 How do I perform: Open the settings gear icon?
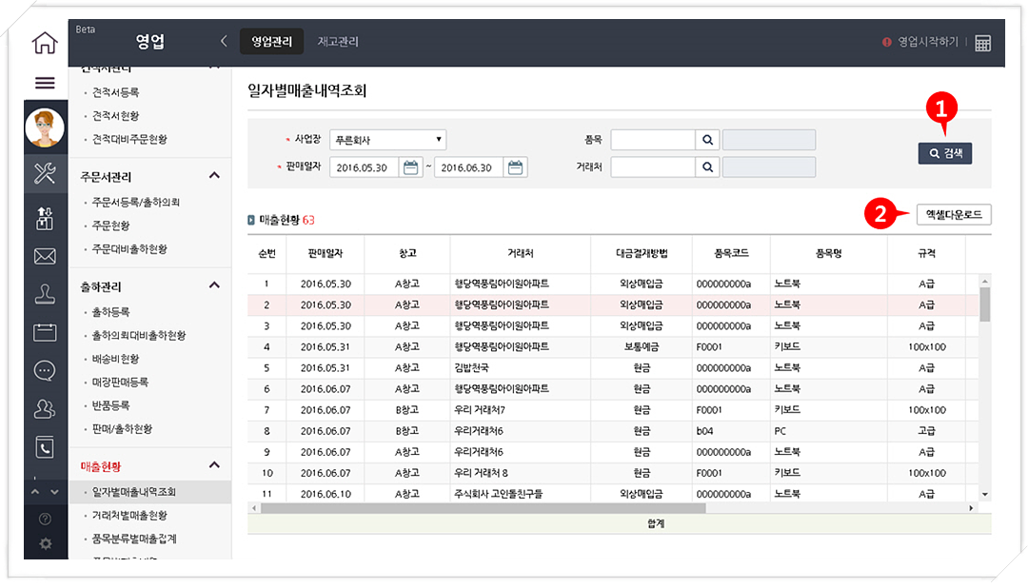pos(45,543)
